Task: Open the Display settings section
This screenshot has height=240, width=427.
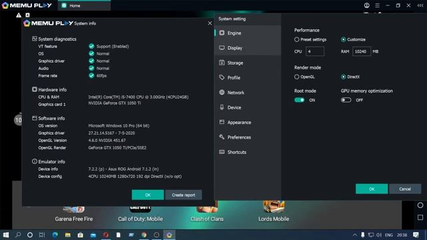Action: [x=248, y=48]
